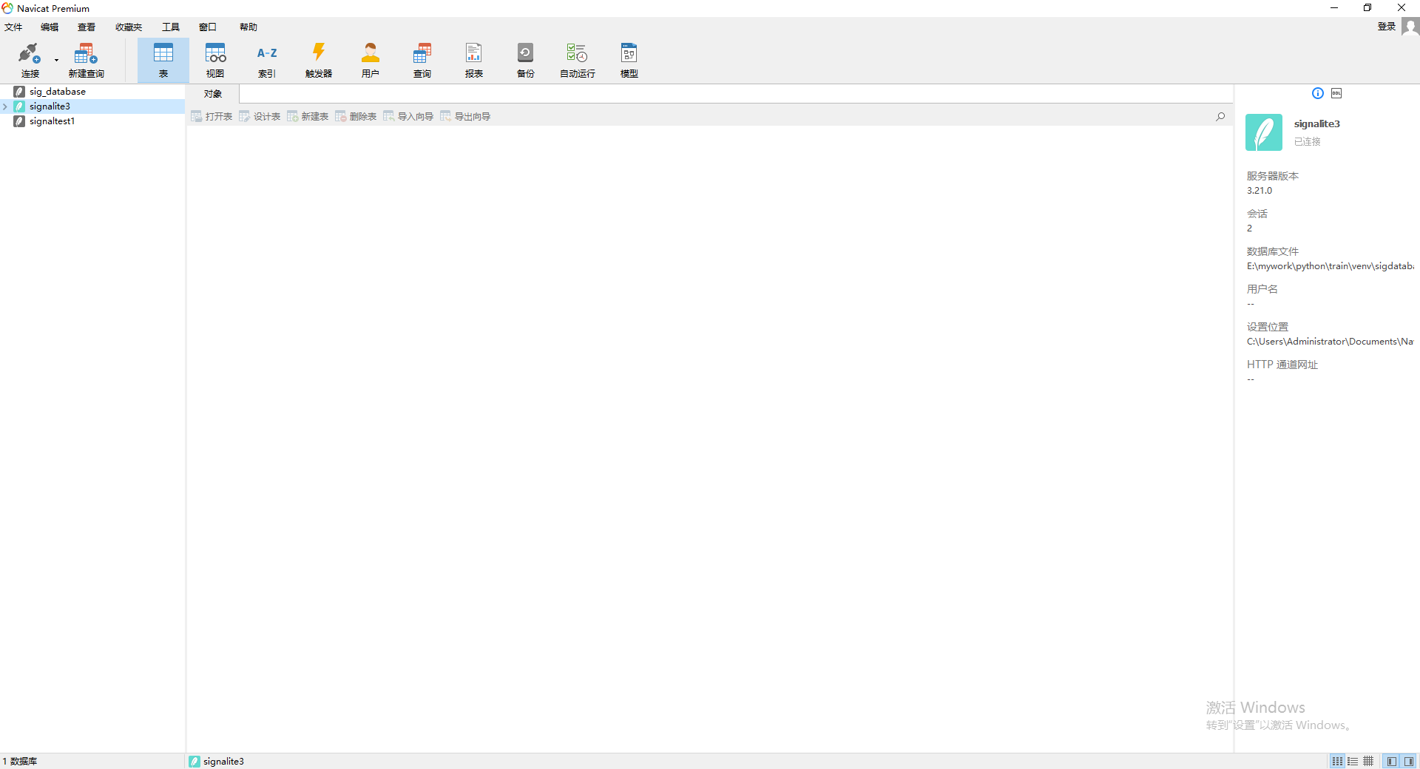Click the 登录 link
The width and height of the screenshot is (1420, 769).
click(x=1387, y=27)
